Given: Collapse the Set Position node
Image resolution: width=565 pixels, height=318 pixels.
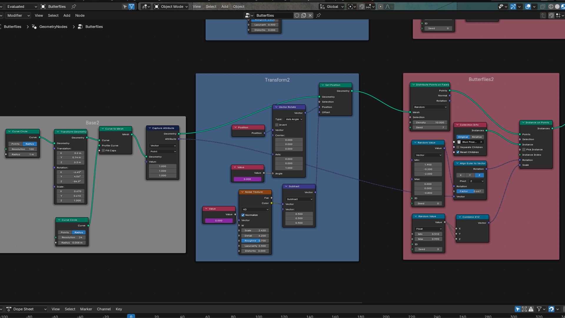Looking at the screenshot, I should pyautogui.click(x=323, y=85).
